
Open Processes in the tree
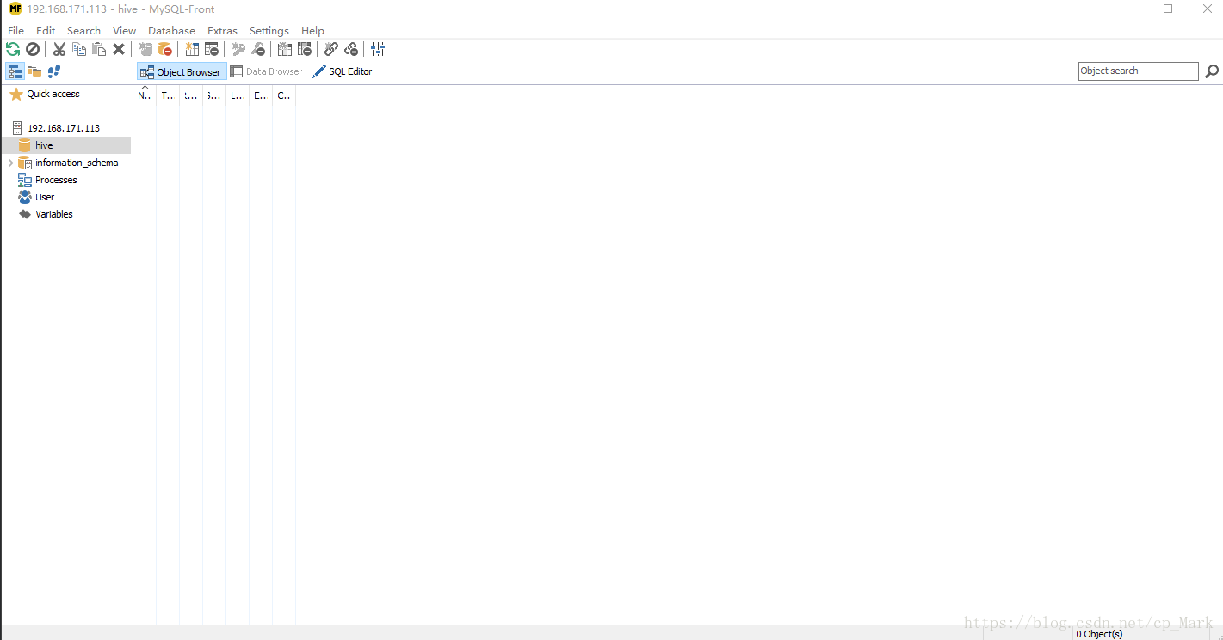pos(56,180)
